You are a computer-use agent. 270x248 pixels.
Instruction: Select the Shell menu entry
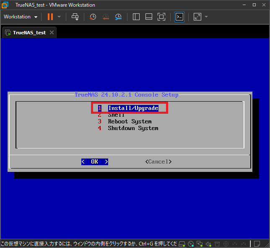tap(111, 115)
